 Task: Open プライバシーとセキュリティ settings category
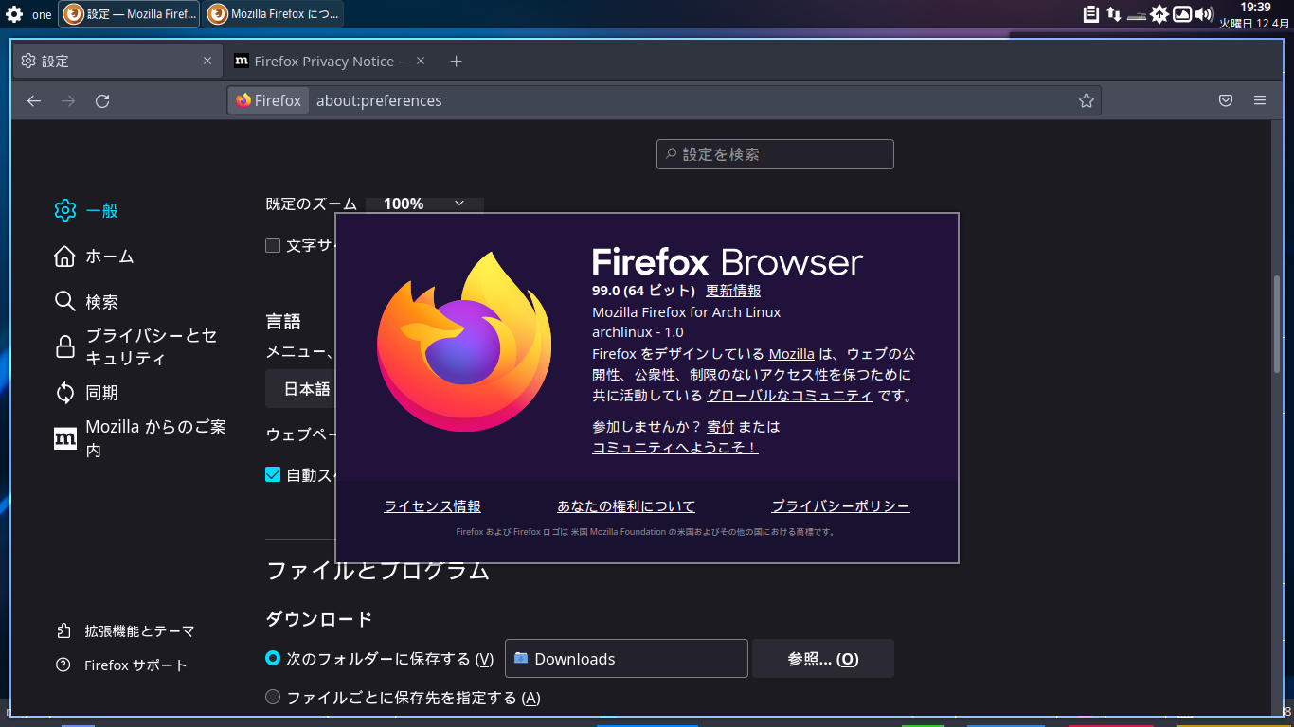pos(136,347)
